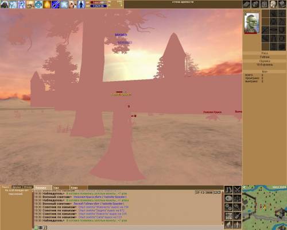Toggle bold B chat formatting button
287x230 pixels.
41,228
